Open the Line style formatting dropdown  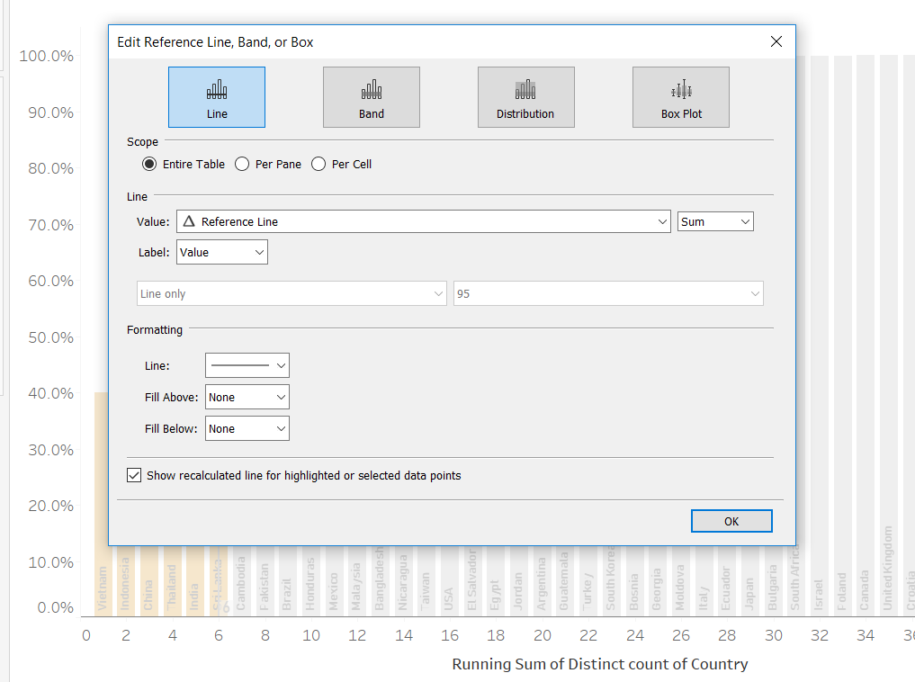pos(247,365)
